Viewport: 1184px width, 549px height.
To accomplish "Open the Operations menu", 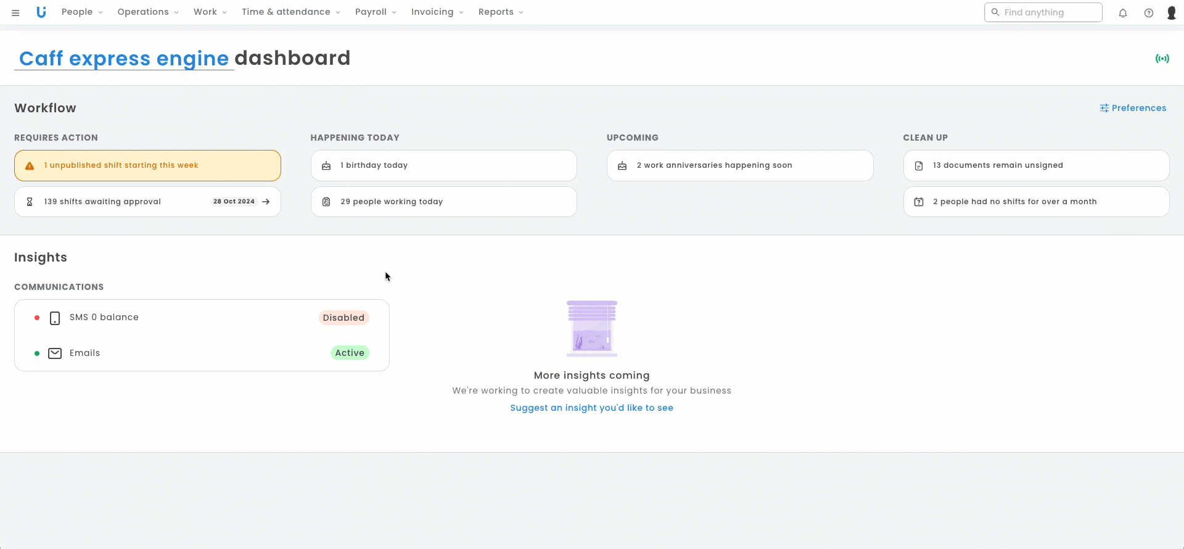I will 148,12.
